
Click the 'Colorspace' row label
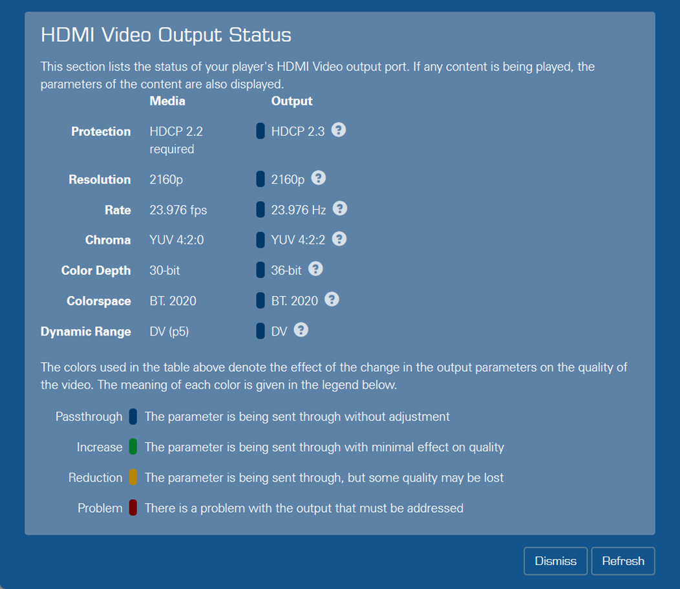tap(99, 301)
